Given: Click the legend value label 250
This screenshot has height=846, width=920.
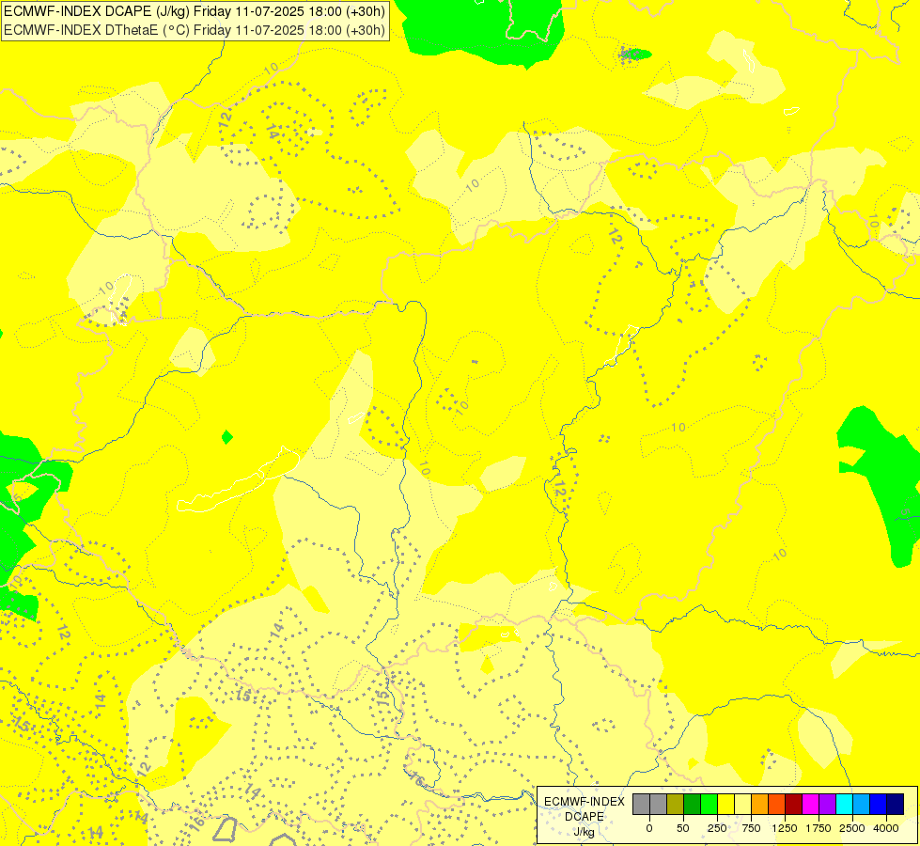Looking at the screenshot, I should (x=717, y=828).
